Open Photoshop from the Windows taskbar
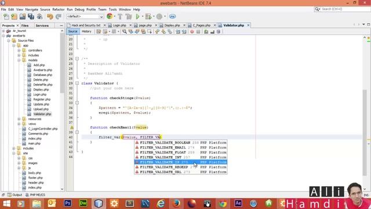Image resolution: width=371 pixels, height=209 pixels. [68, 203]
